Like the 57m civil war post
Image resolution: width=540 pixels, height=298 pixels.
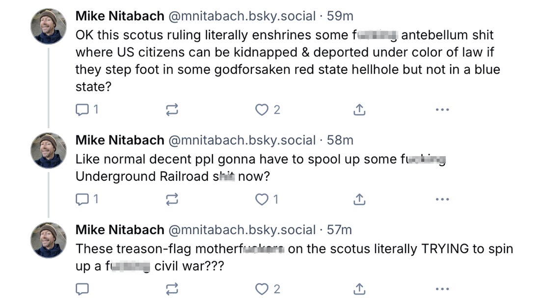click(x=263, y=289)
